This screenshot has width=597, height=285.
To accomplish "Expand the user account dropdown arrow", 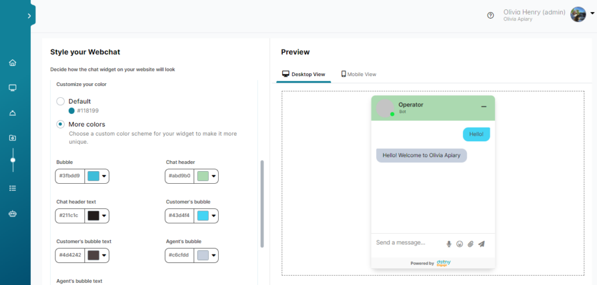I will tap(592, 13).
